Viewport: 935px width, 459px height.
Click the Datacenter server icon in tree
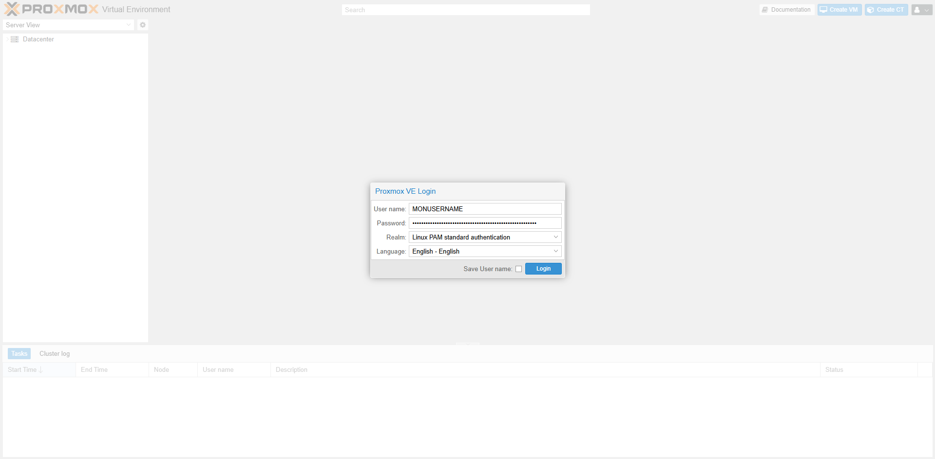15,39
